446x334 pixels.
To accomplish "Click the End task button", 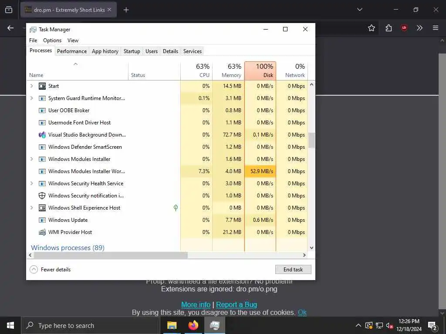I will click(x=293, y=270).
